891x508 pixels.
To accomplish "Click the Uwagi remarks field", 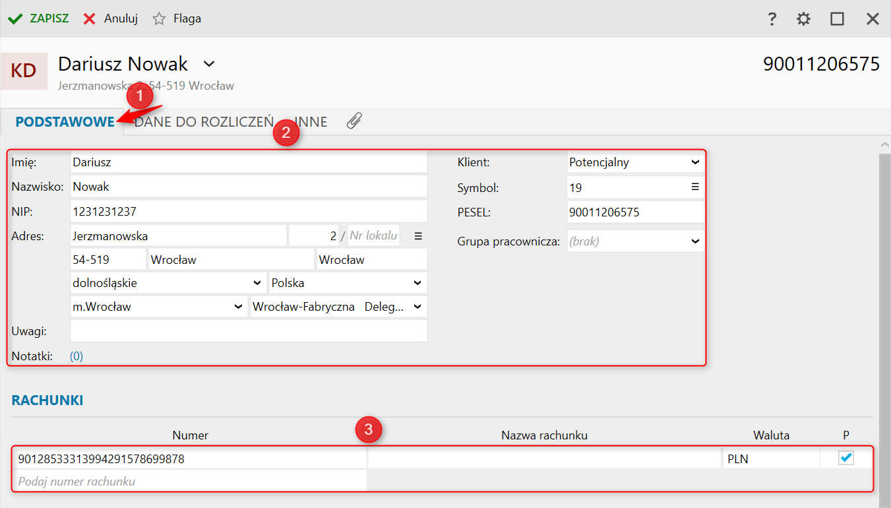I will pos(249,331).
